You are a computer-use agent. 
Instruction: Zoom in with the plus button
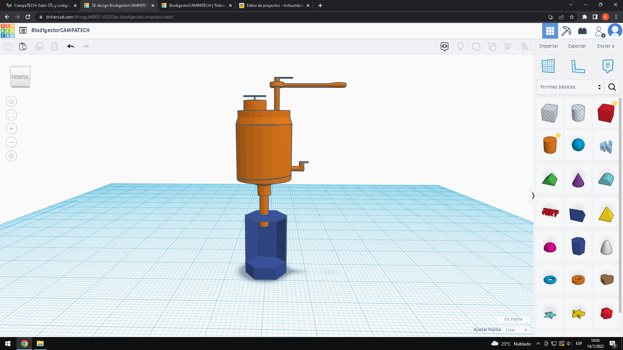(11, 129)
